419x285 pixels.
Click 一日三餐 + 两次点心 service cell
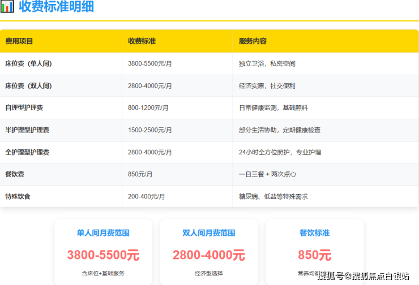[268, 174]
